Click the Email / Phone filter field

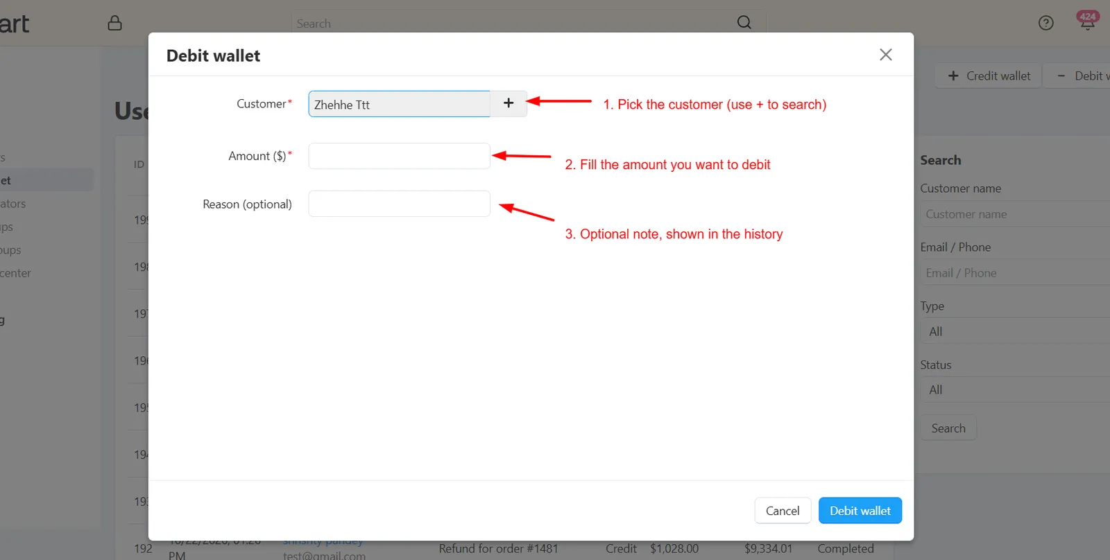tap(1015, 273)
